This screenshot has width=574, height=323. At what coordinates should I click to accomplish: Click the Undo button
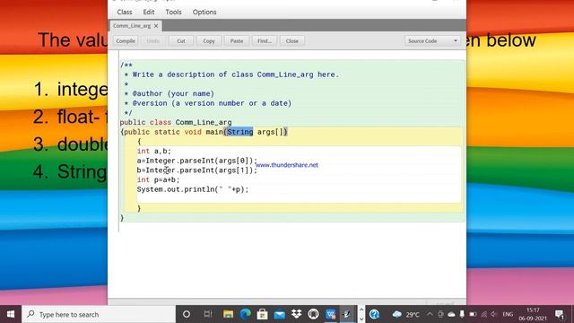(153, 41)
